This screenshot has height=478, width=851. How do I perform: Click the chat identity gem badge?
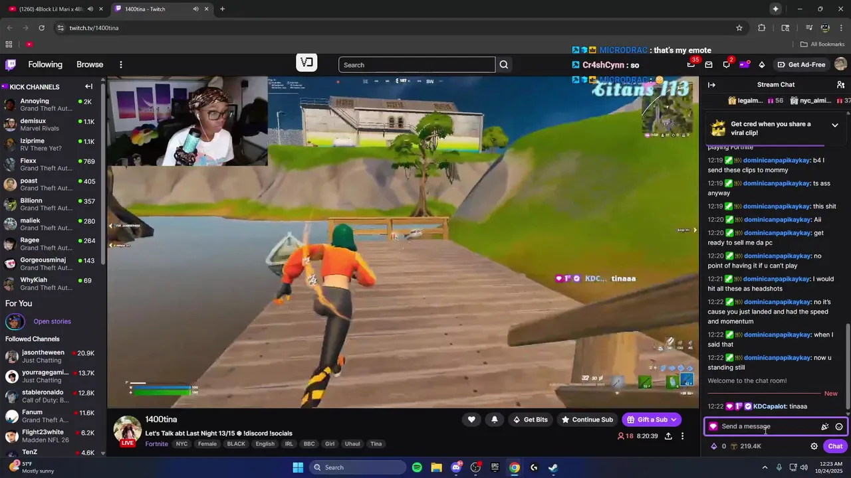click(713, 427)
